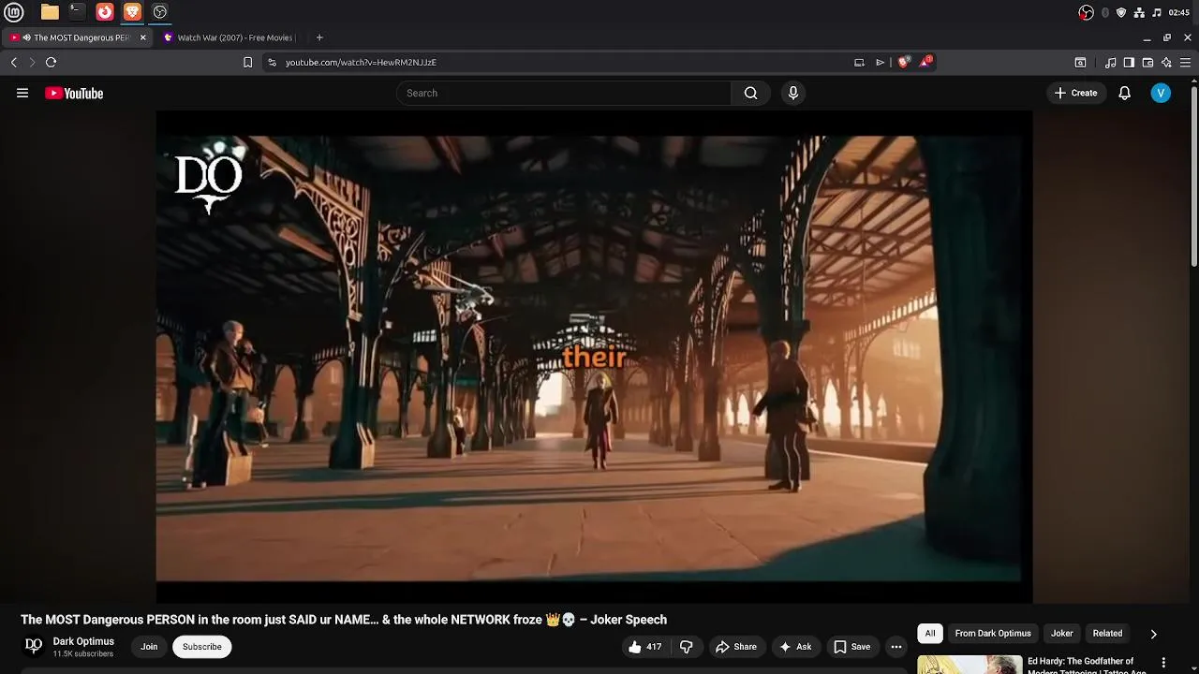1199x674 pixels.
Task: Open the Brave main hamburger menu
Action: 1185,62
